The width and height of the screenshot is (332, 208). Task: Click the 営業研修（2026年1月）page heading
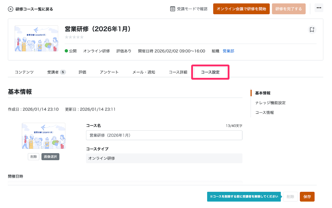coord(98,29)
